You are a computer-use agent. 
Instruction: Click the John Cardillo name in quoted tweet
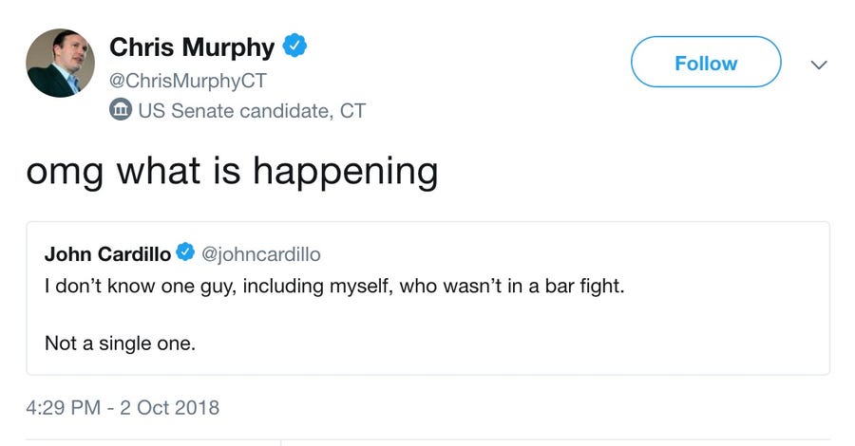click(x=107, y=253)
